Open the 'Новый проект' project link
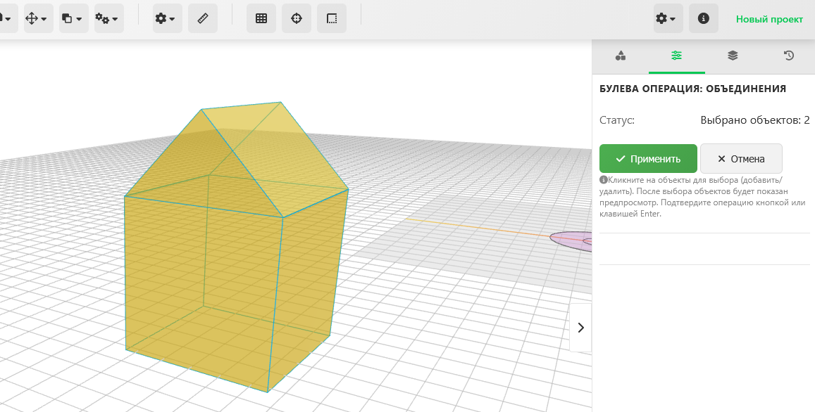The width and height of the screenshot is (815, 412). point(769,19)
